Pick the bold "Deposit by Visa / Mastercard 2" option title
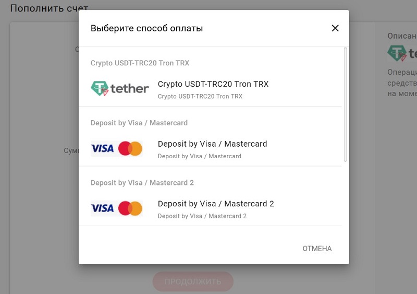 216,204
